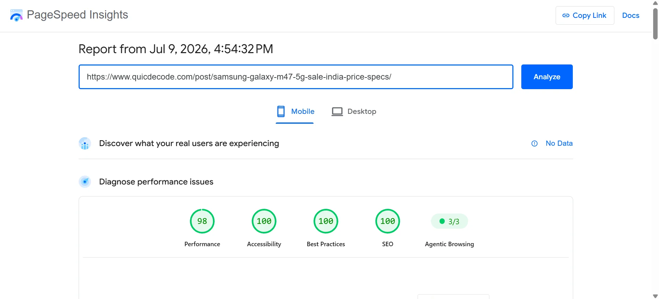This screenshot has height=299, width=659.
Task: Copy the report link with Copy Link
Action: 584,15
